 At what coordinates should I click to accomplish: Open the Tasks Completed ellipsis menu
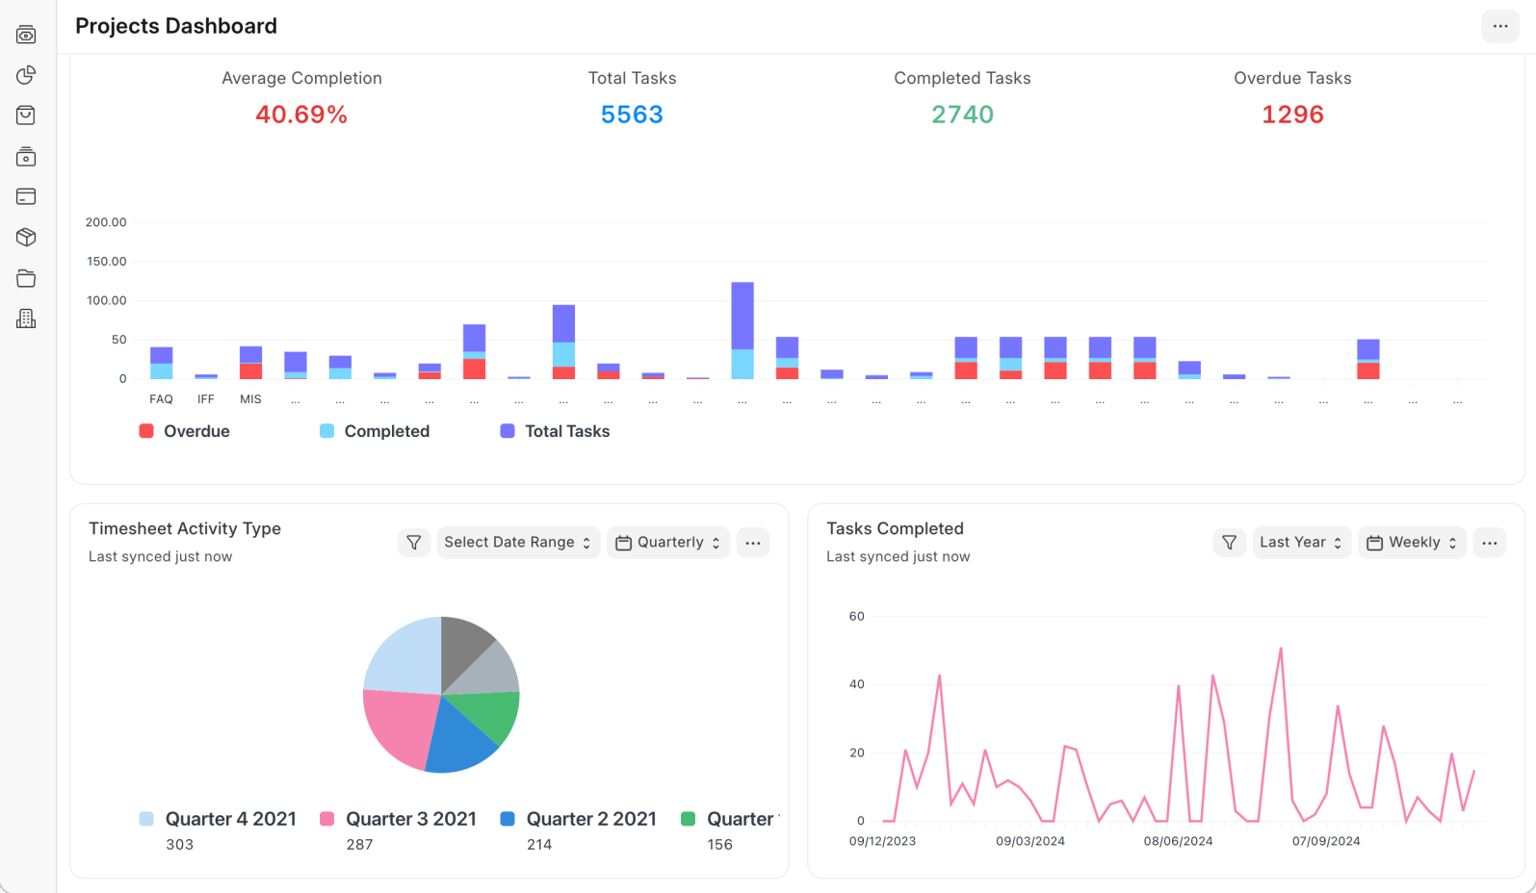click(1490, 543)
